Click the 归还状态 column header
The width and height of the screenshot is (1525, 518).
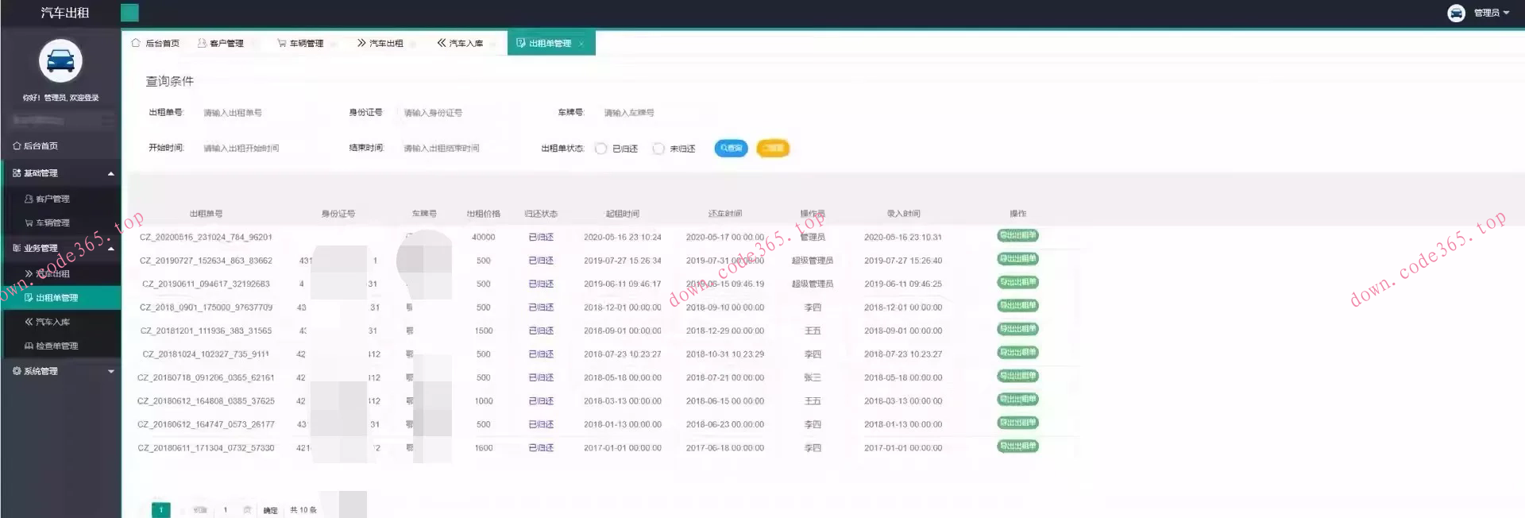pyautogui.click(x=541, y=214)
